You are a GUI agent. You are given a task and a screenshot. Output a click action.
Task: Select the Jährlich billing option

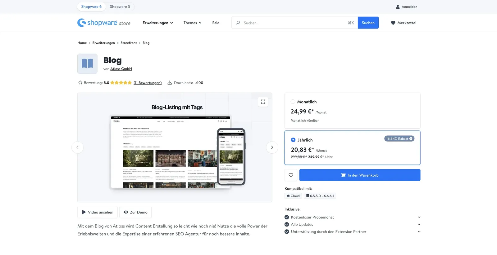coord(293,140)
